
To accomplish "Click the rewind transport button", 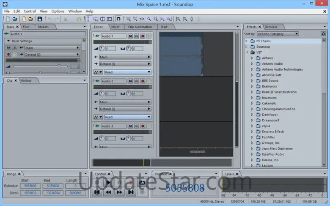I will 109,192.
